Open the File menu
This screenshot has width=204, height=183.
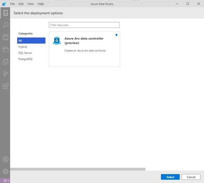[x=12, y=4]
